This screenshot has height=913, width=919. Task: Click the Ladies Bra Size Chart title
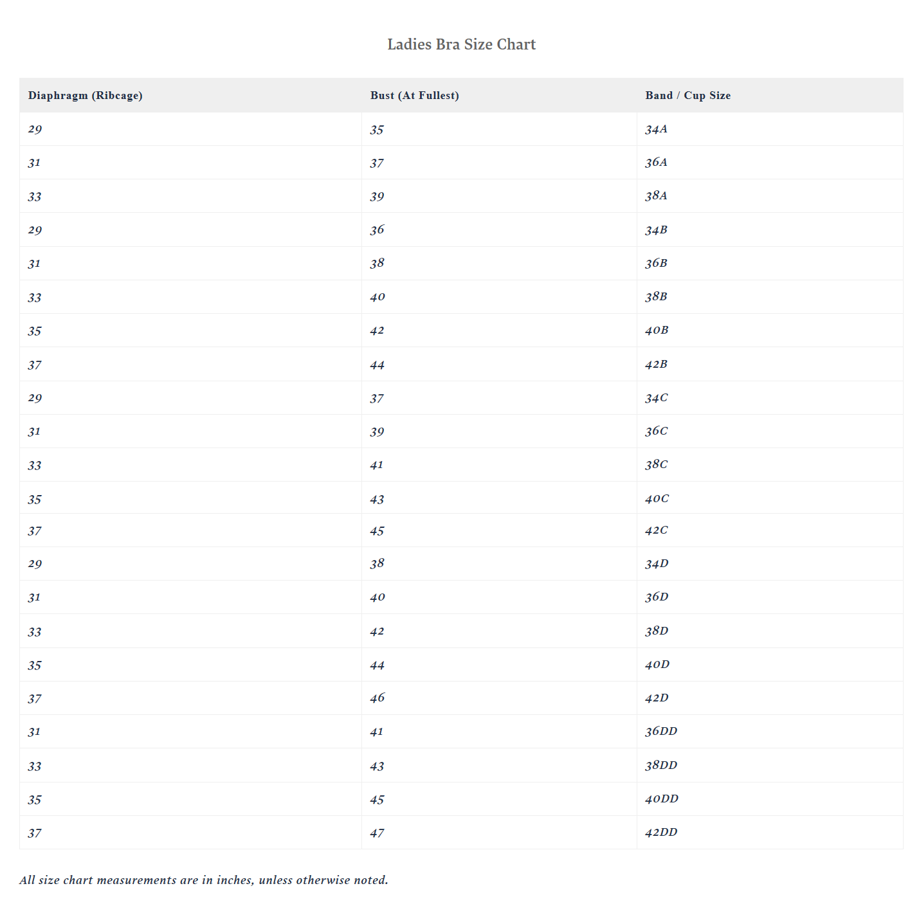(461, 44)
